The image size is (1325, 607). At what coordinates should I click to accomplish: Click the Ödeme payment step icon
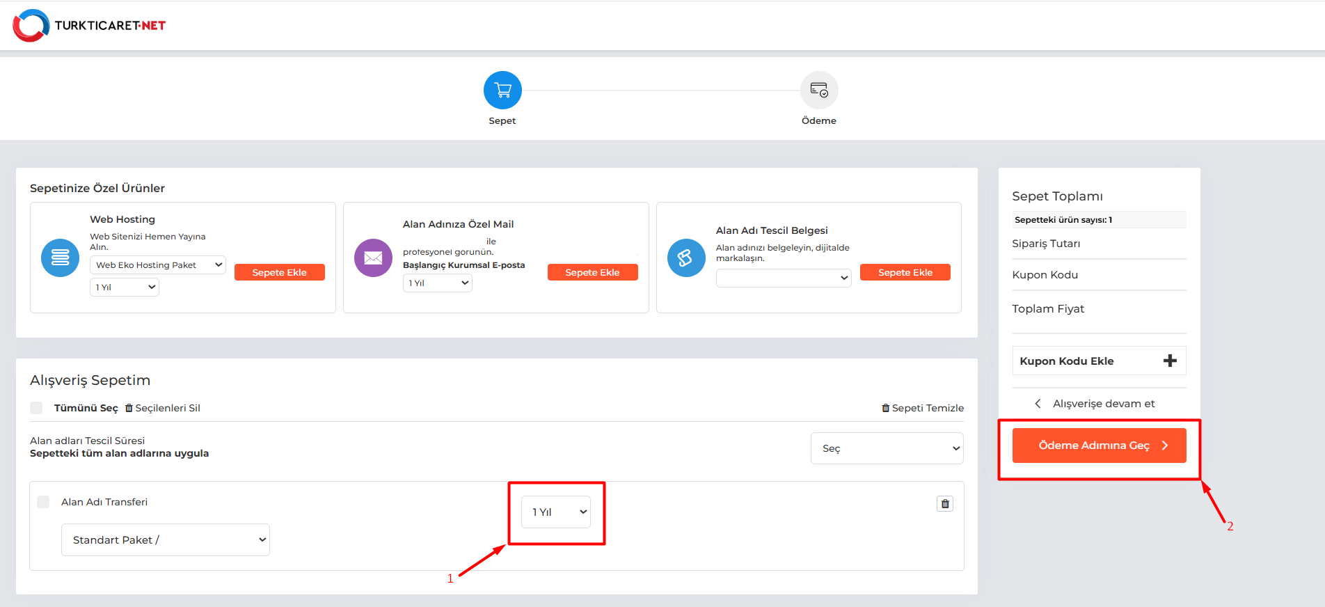pos(819,90)
